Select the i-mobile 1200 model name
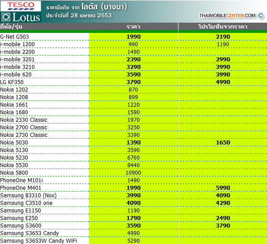Screen dimensions: 267x244 click(x=17, y=44)
